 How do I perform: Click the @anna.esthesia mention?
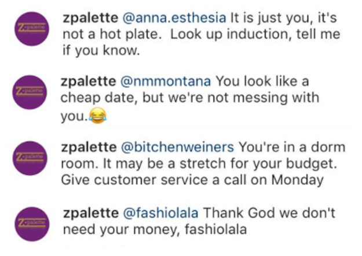[x=174, y=18]
